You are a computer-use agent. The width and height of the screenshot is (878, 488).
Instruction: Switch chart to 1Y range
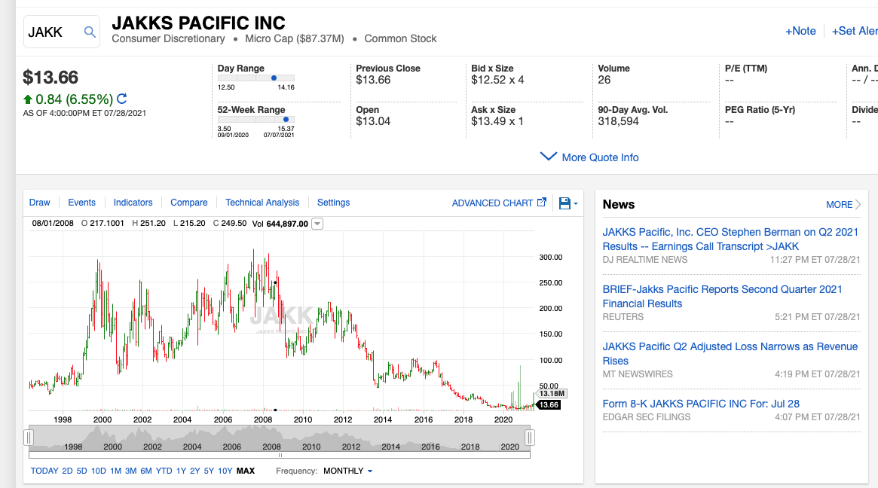180,470
